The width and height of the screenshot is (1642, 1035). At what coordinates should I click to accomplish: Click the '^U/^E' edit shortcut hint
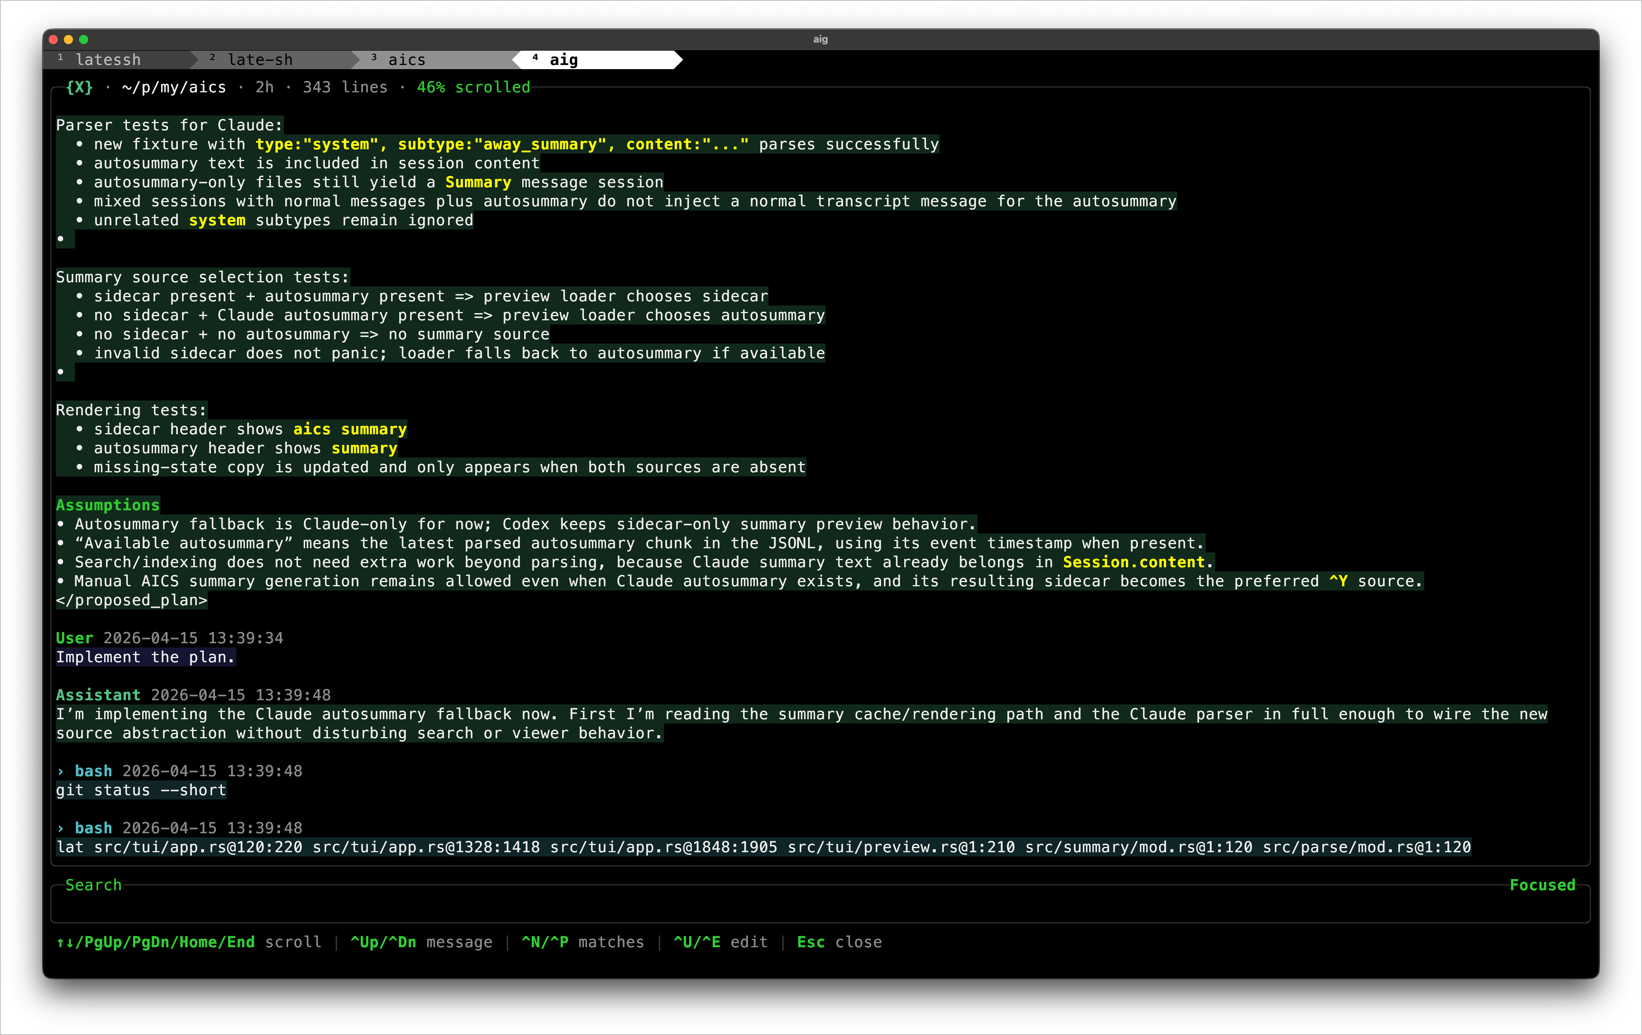pyautogui.click(x=697, y=942)
